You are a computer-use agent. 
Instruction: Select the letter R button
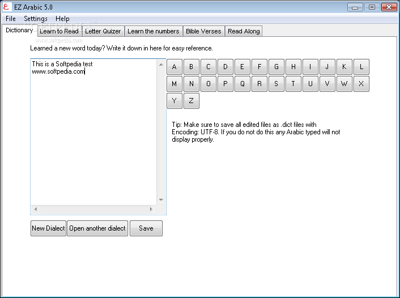coord(259,84)
